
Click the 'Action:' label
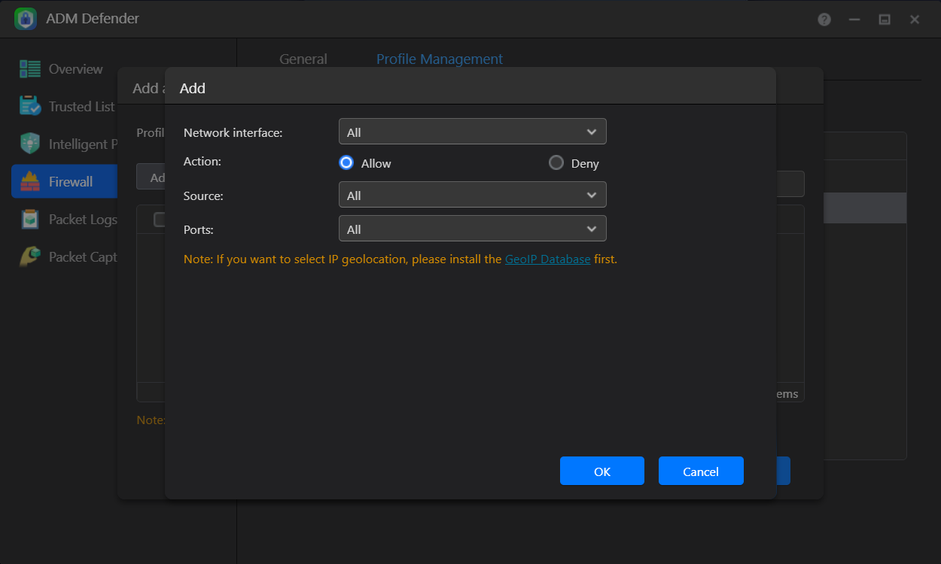(x=203, y=161)
